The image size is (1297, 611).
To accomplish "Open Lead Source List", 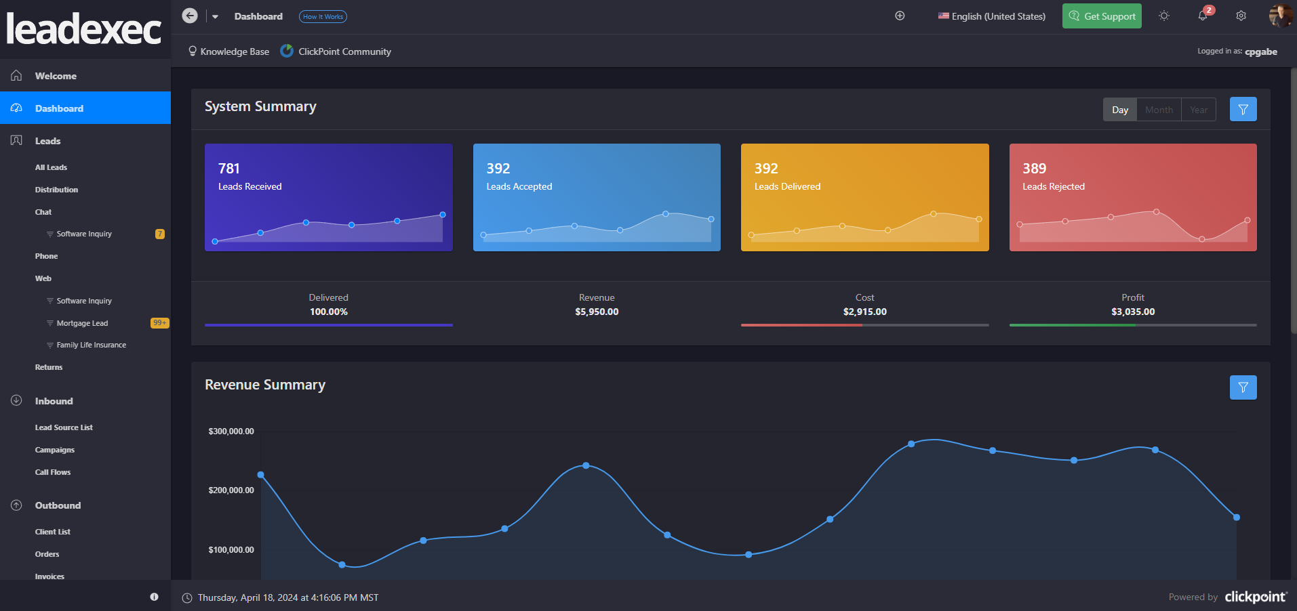I will click(x=64, y=427).
